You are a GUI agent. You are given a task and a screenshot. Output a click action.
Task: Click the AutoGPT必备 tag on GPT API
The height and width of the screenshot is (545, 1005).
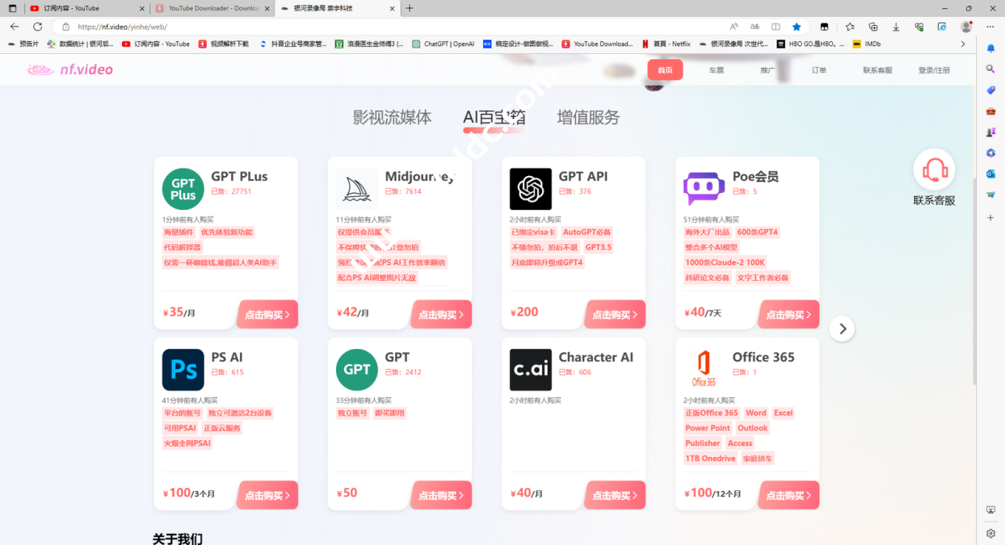pyautogui.click(x=587, y=232)
